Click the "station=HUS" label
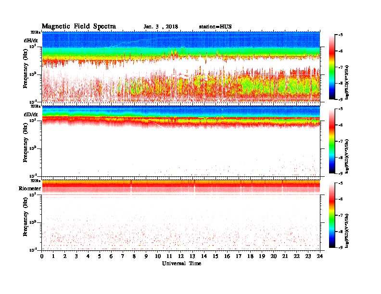This screenshot has height=294, width=381. click(215, 27)
